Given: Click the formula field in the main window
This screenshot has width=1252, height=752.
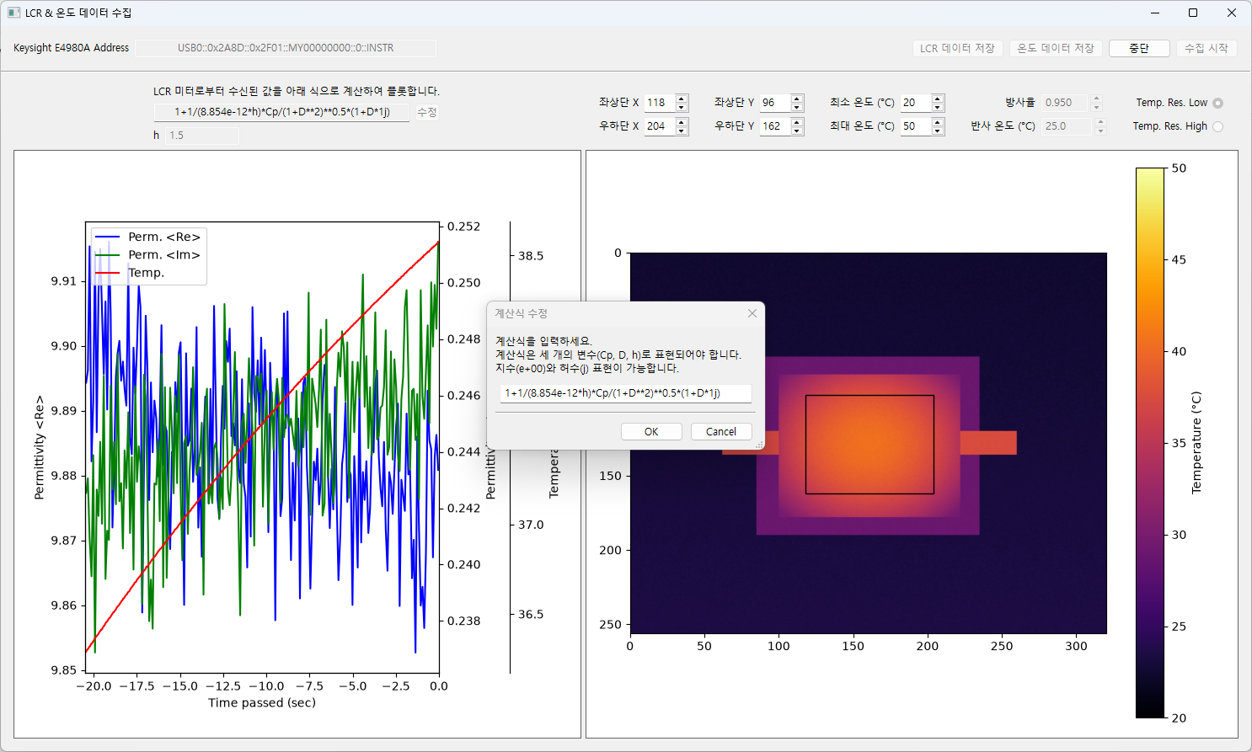Looking at the screenshot, I should [x=281, y=112].
